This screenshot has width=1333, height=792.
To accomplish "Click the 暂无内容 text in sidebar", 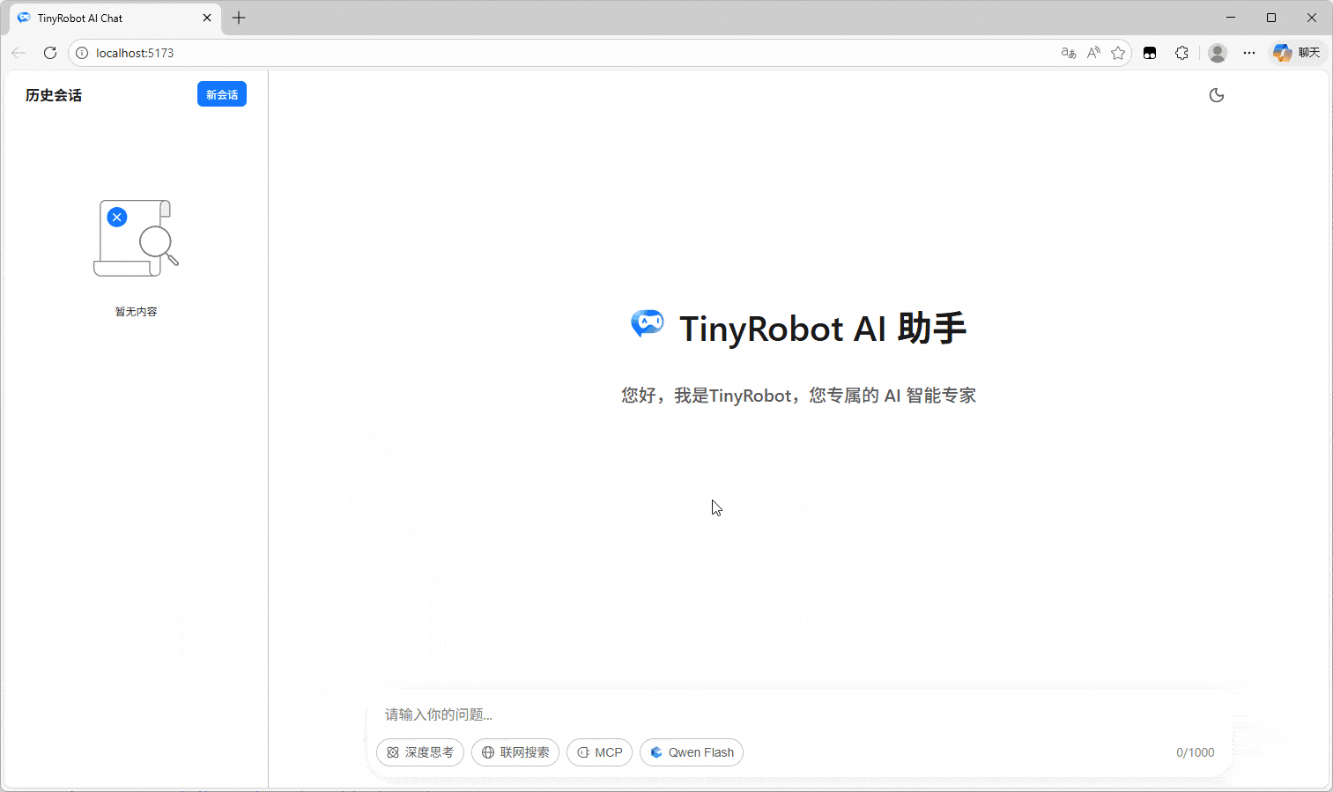I will point(137,312).
